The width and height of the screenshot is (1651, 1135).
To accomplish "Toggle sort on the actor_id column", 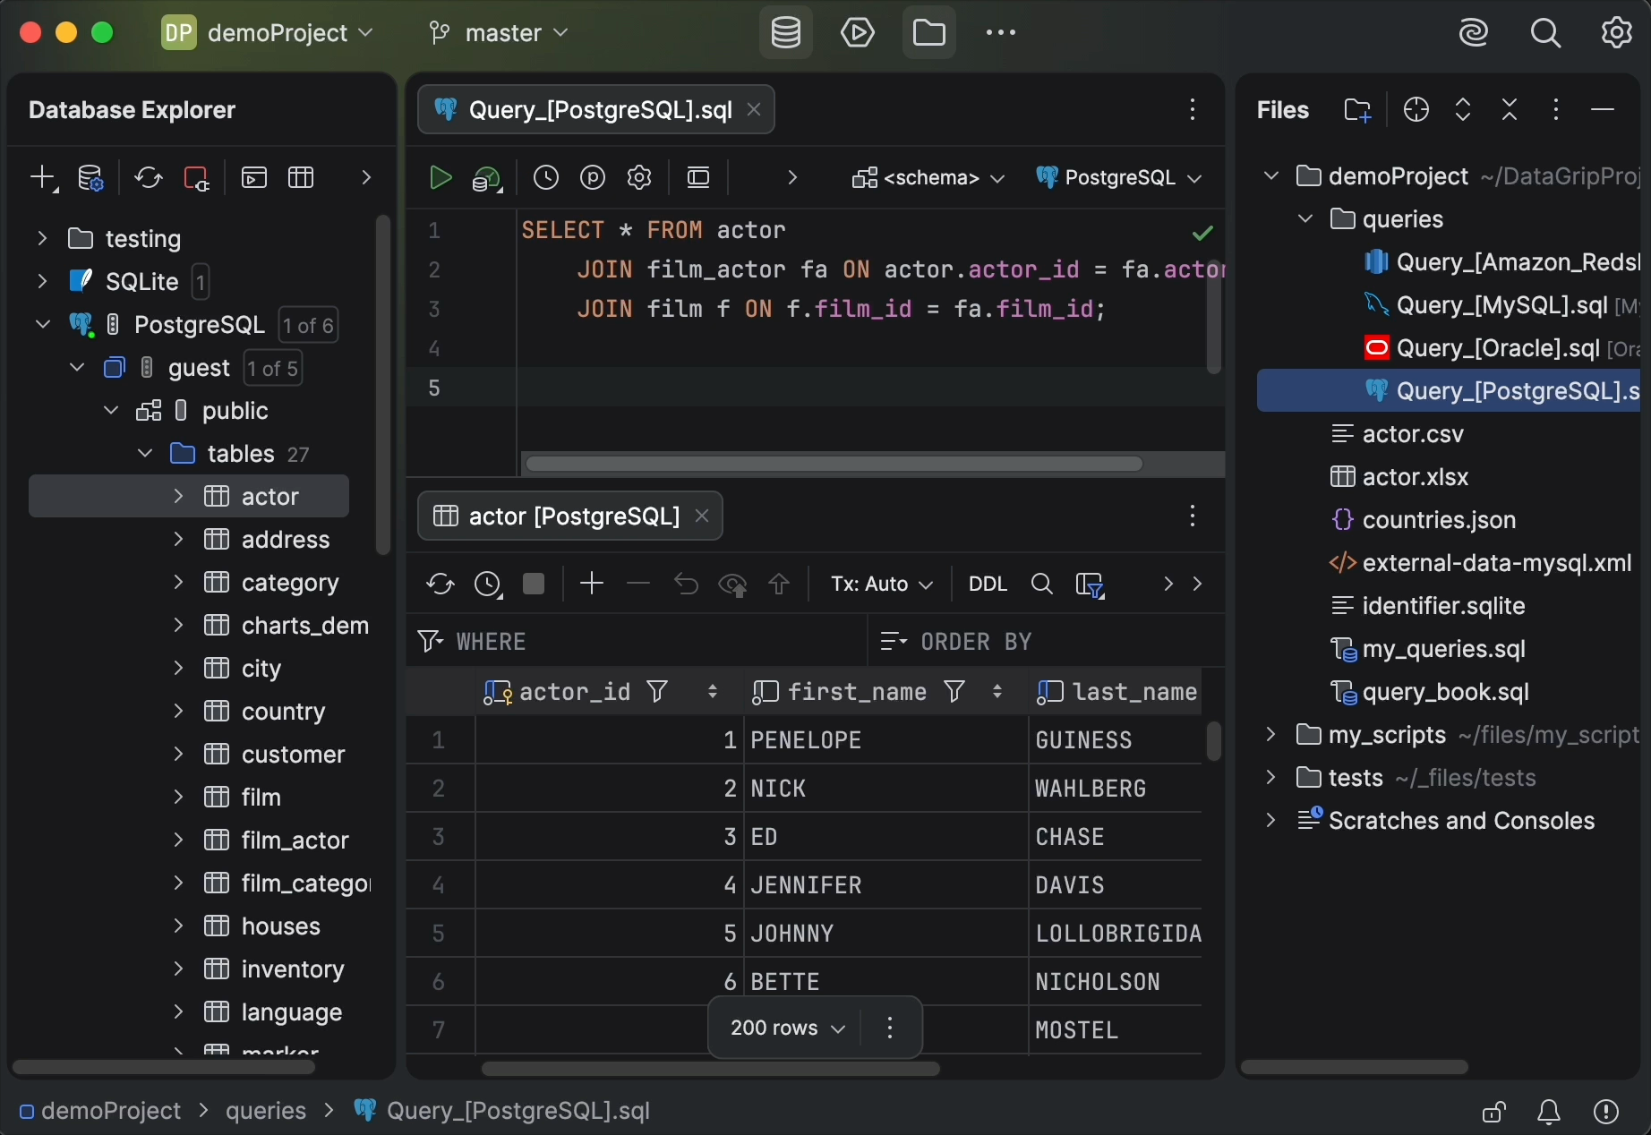I will 712,692.
